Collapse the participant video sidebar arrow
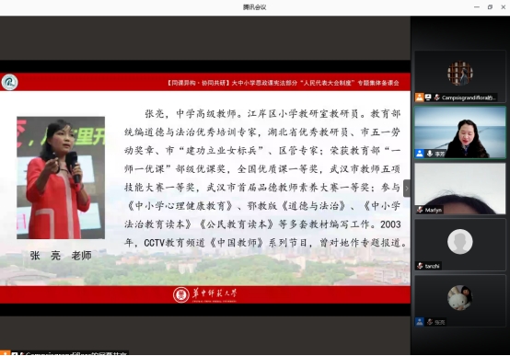This screenshot has width=510, height=356. [407, 189]
